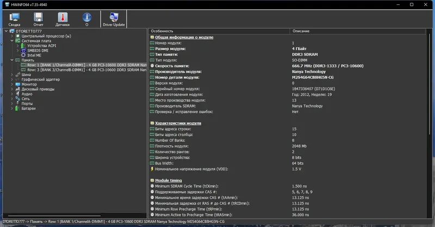435x227 pixels.
Task: Select Row: 1 BANK 1 ChannelA-DIMM1 memory module
Action: [x=86, y=65]
